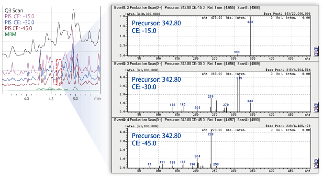Click 'Base Peak: 315/4,564,584' text

(288, 70)
